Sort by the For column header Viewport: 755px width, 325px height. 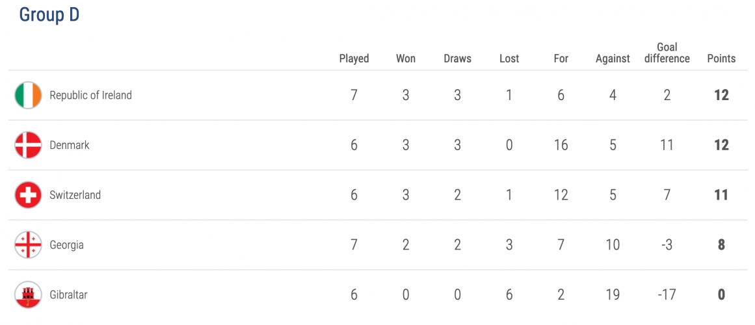tap(561, 58)
